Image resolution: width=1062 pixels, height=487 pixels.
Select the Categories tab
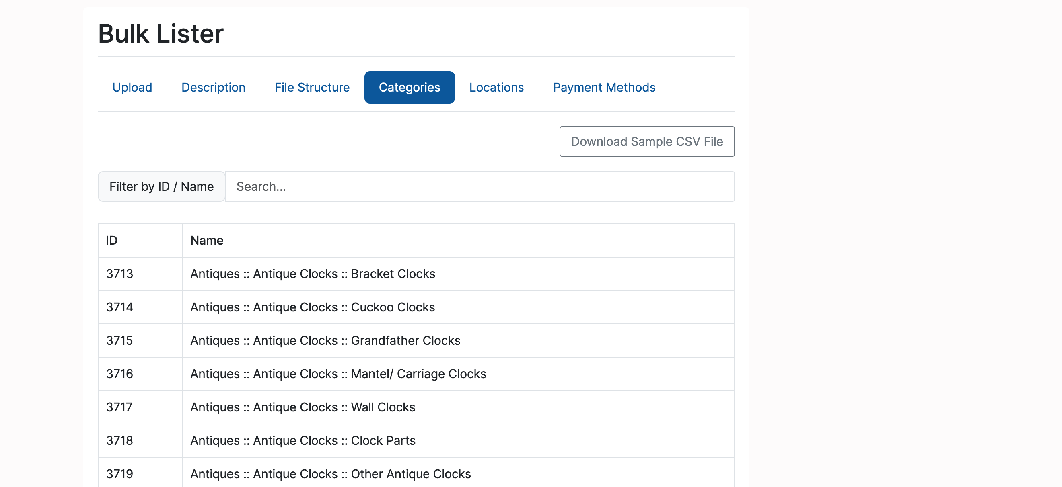pyautogui.click(x=409, y=87)
